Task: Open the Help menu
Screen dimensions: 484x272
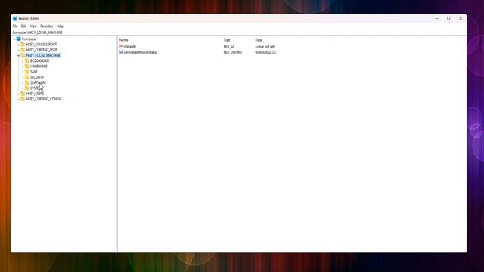Action: (x=60, y=26)
